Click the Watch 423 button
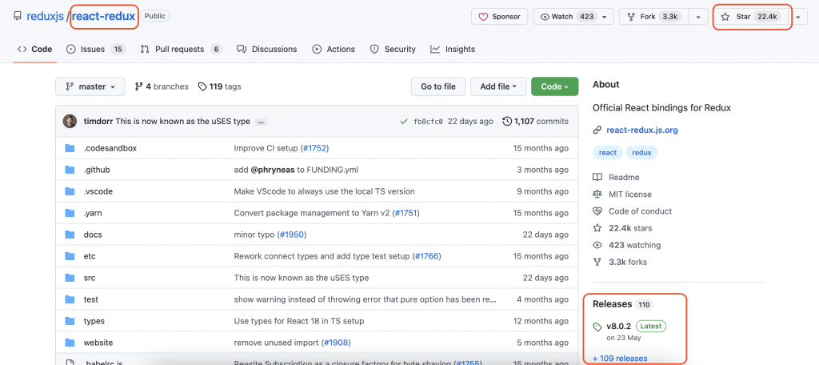Image resolution: width=819 pixels, height=365 pixels. pyautogui.click(x=573, y=17)
